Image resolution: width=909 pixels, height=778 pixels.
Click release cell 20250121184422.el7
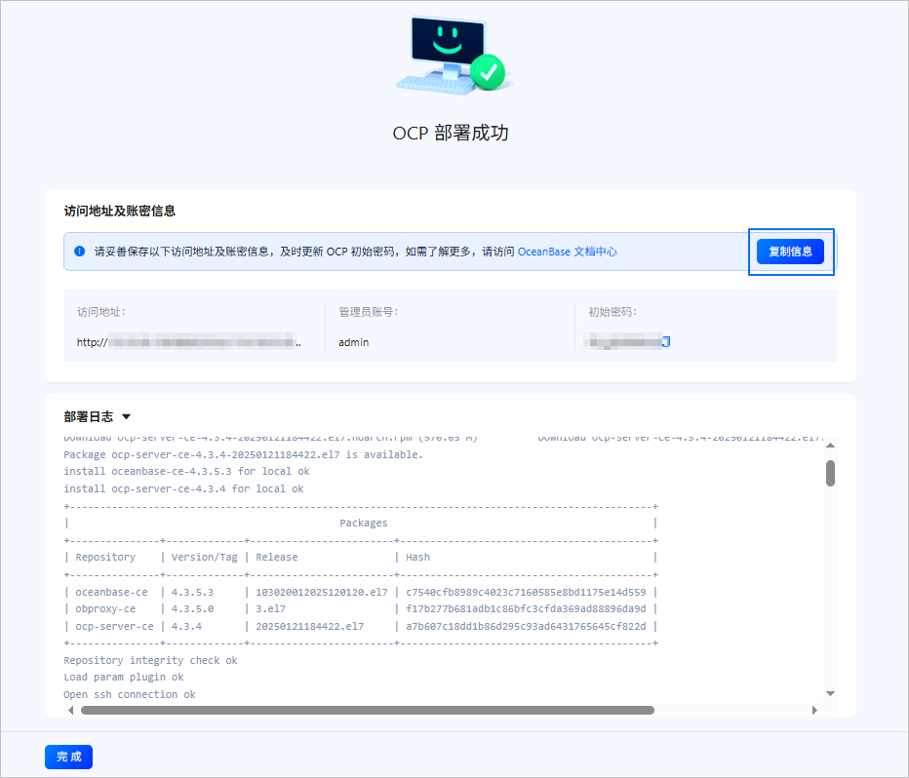(x=309, y=626)
